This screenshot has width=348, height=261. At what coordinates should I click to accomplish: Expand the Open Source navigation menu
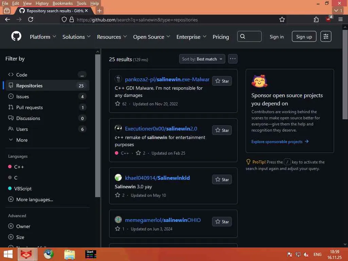coord(152,37)
